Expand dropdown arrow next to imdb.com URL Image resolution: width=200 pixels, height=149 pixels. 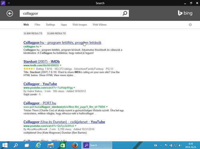[x=61, y=65]
